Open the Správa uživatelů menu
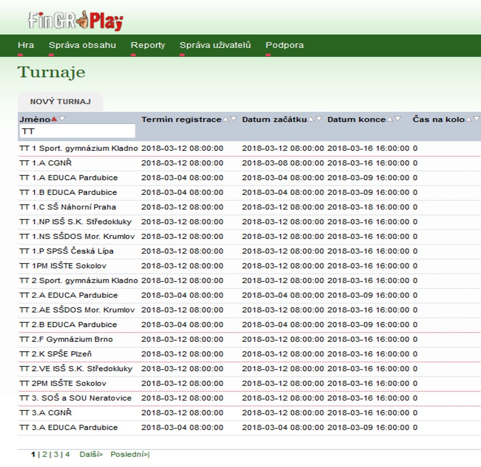This screenshot has width=481, height=467. (215, 45)
